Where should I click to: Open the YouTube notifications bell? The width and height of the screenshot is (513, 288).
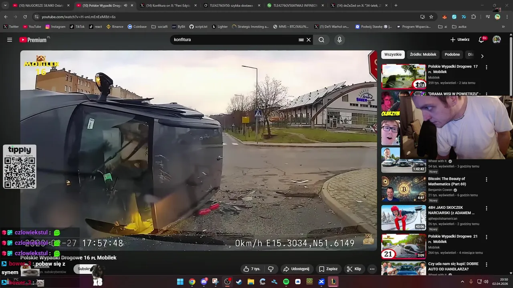[x=482, y=40]
